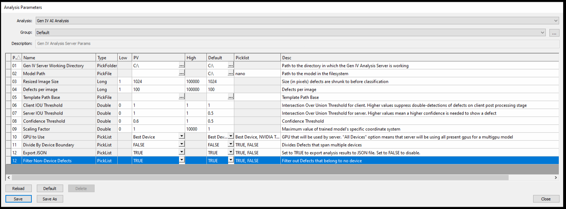Open the Analysis dropdown
566x209 pixels.
556,21
